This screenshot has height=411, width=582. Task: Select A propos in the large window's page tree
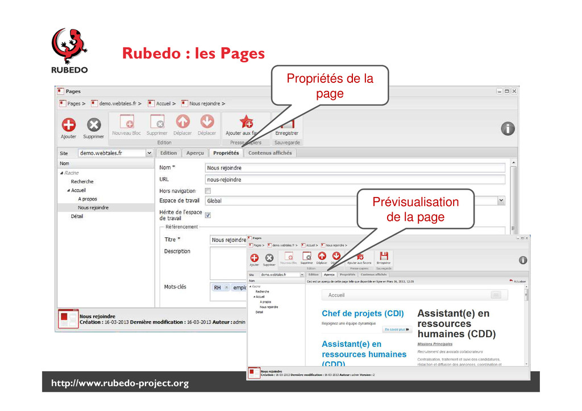pos(88,199)
